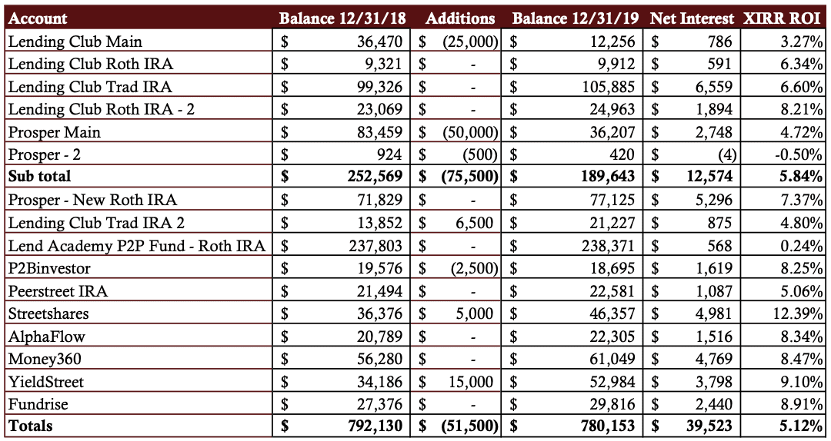Select the Account column header
This screenshot has height=441, width=831.
click(x=38, y=18)
